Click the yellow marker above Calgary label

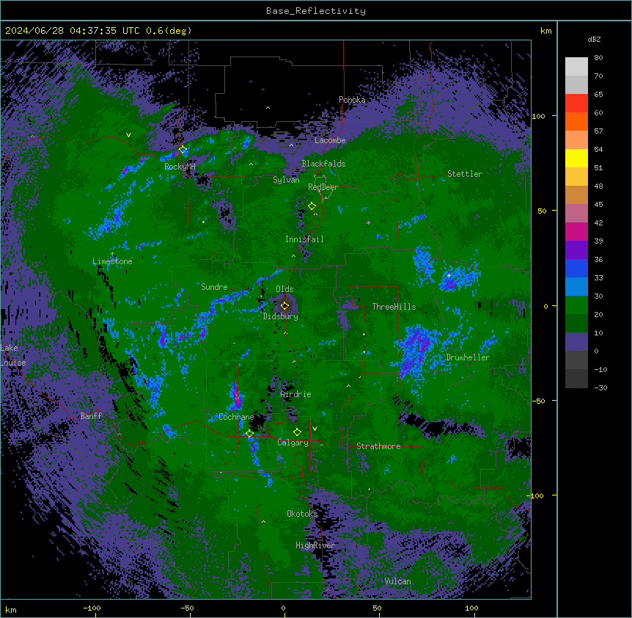pos(297,432)
